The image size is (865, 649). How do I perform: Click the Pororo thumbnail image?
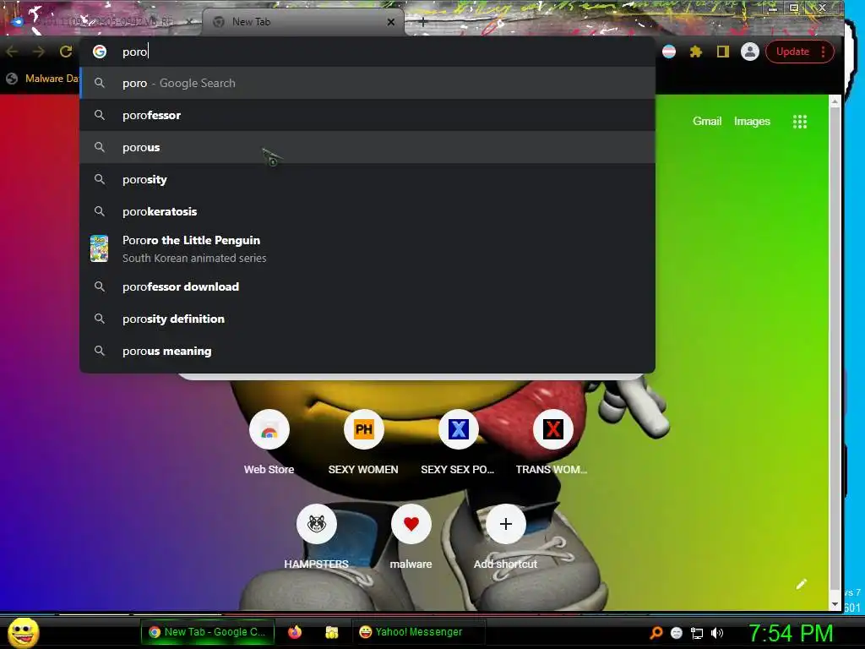pos(100,248)
